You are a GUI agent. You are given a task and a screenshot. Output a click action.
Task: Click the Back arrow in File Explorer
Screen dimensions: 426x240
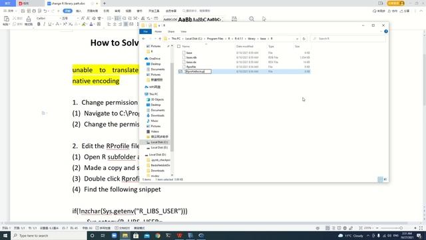pos(144,39)
